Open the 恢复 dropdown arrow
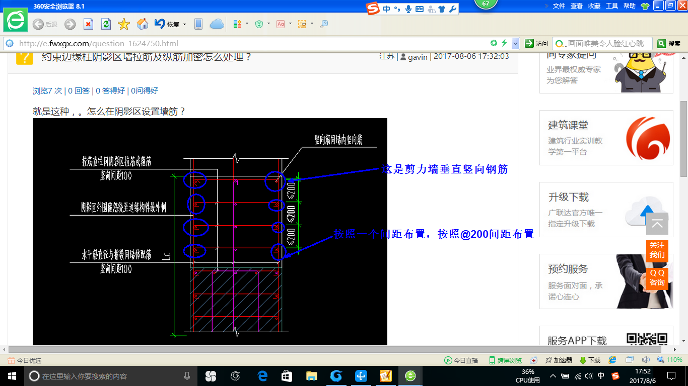The image size is (688, 386). click(184, 24)
